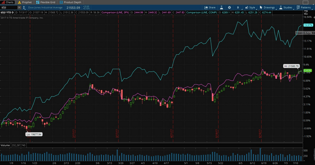Click the Dow Jones Industrial Average description
This screenshot has height=165, width=315.
click(x=45, y=8)
